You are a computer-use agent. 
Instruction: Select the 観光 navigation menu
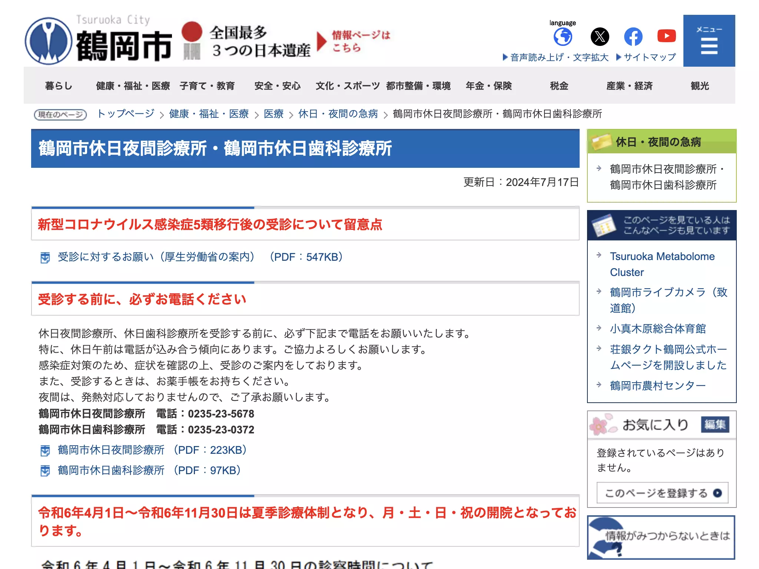tap(700, 86)
